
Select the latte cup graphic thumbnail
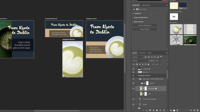[x=176, y=29]
